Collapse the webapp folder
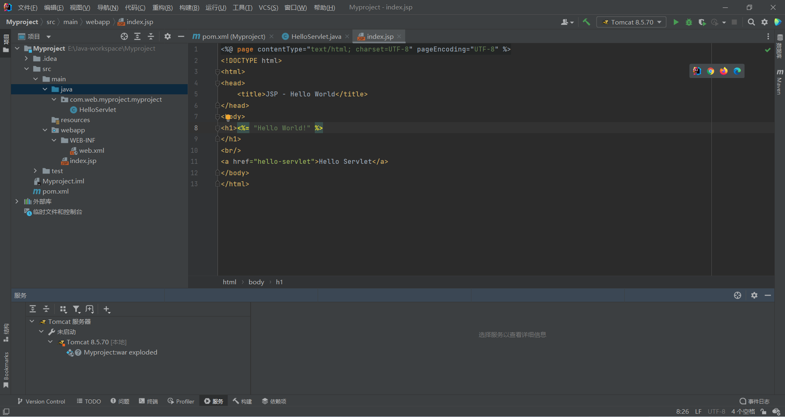The image size is (785, 417). click(x=45, y=130)
